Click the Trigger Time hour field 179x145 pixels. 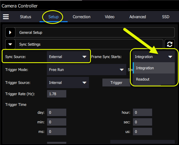(x=142, y=113)
